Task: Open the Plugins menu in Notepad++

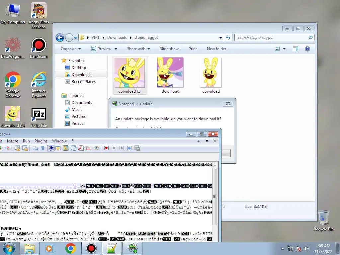Action: pos(41,141)
